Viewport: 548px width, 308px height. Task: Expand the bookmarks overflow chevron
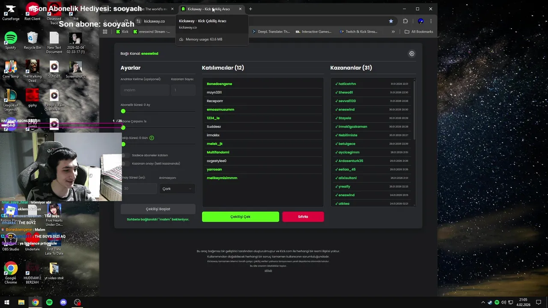point(393,32)
